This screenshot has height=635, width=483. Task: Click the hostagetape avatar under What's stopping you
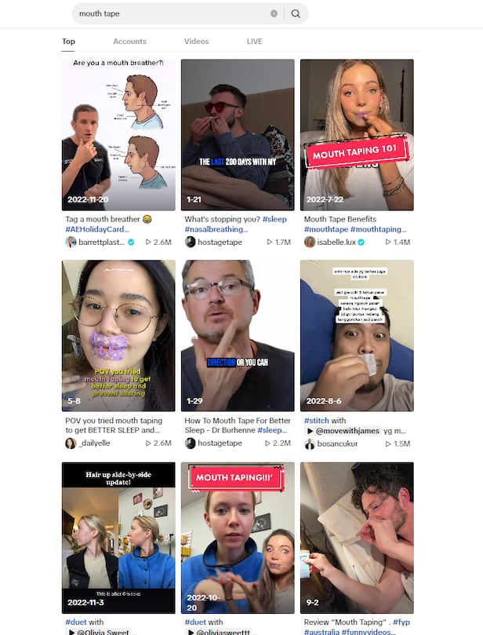point(190,243)
